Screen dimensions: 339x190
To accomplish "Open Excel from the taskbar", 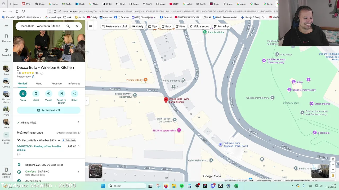I will point(236,186).
